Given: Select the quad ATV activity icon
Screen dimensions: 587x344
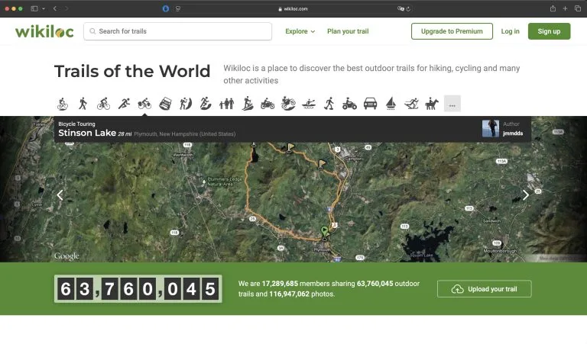Looking at the screenshot, I should 349,104.
